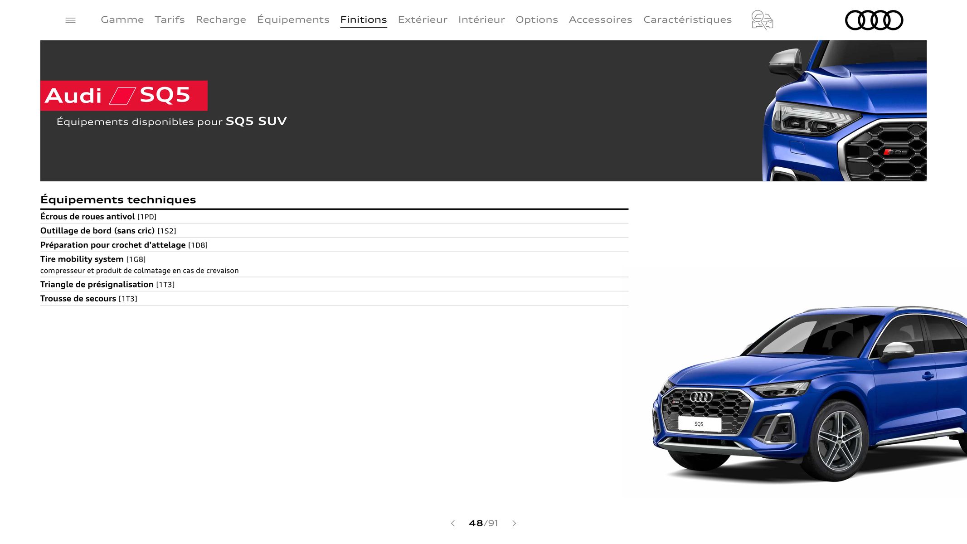
Task: Click the Équipements techniques heading
Action: [118, 199]
